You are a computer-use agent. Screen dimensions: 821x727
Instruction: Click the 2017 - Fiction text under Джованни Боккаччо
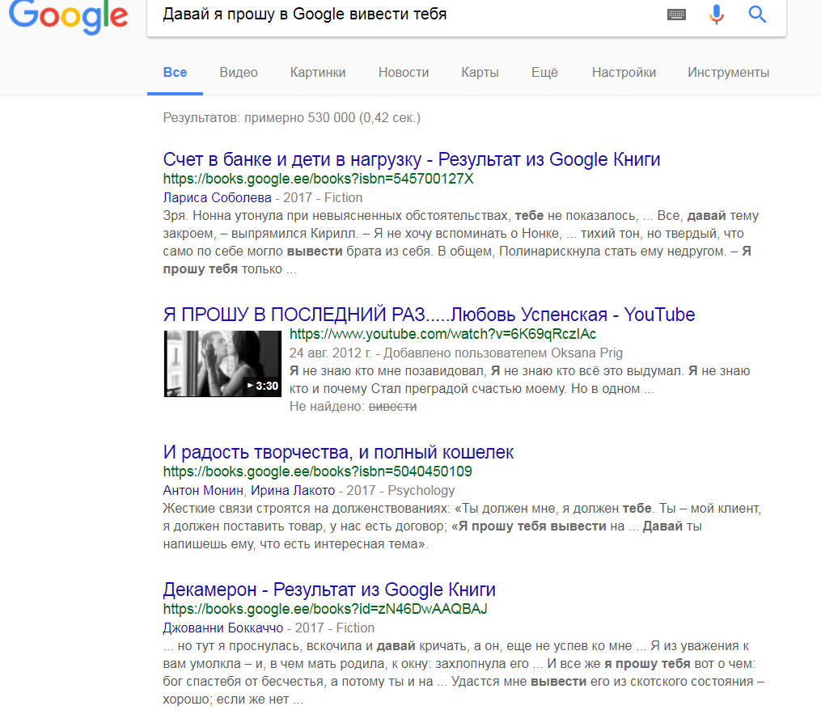click(x=335, y=628)
